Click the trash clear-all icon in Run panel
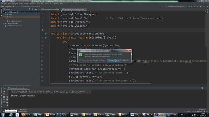 click(x=7, y=105)
